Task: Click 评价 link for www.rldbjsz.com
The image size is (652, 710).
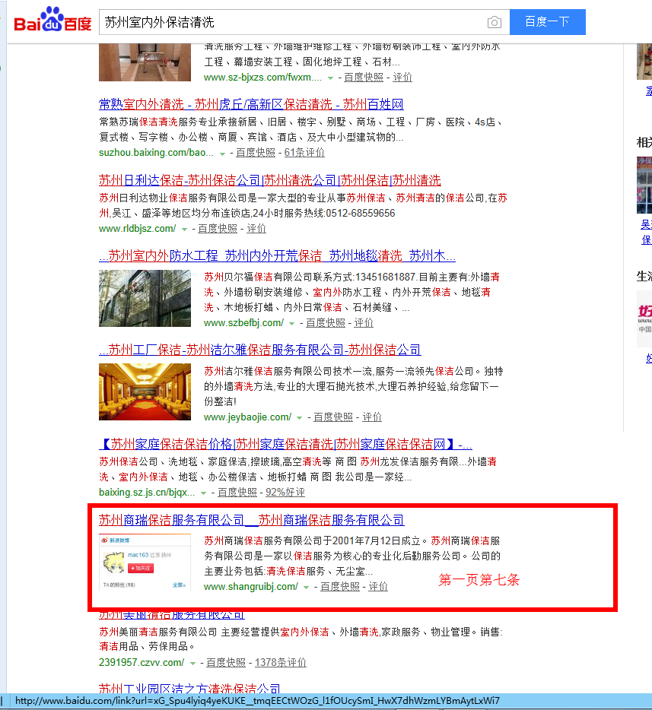Action: click(256, 229)
